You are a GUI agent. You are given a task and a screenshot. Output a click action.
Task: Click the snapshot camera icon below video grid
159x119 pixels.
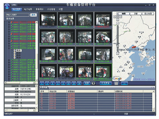[x=93, y=83]
